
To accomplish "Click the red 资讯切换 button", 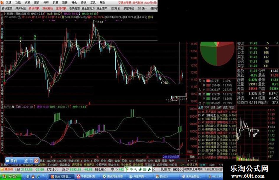I will [34, 8].
